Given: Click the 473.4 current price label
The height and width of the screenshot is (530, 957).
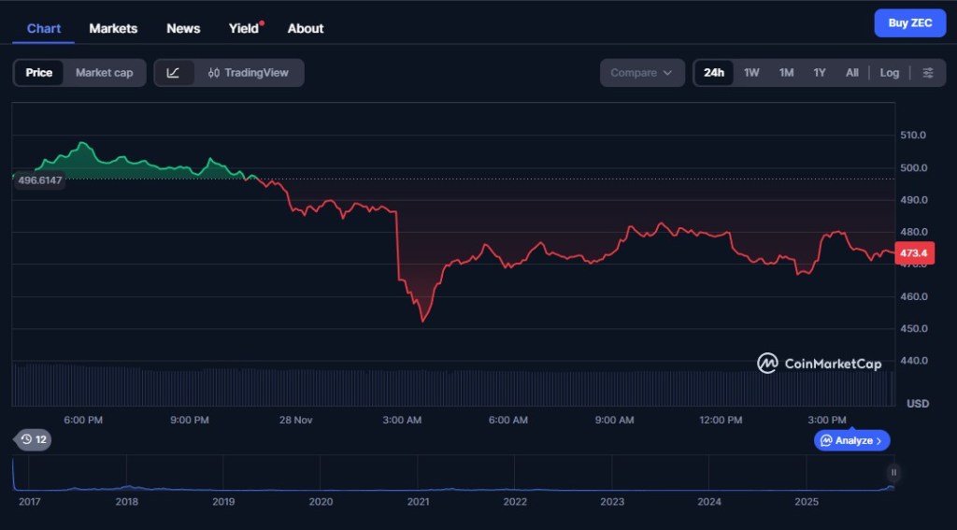Looking at the screenshot, I should pyautogui.click(x=911, y=253).
